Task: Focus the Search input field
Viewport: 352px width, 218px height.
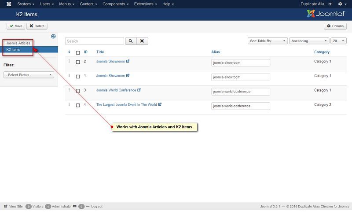Action: [x=95, y=41]
